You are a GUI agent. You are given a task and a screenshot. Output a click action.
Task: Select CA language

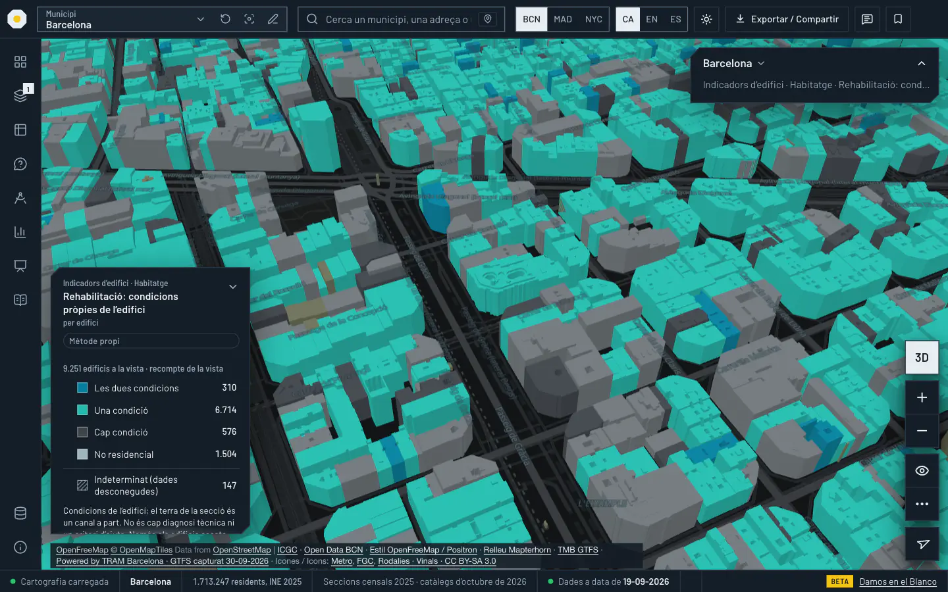click(x=628, y=19)
